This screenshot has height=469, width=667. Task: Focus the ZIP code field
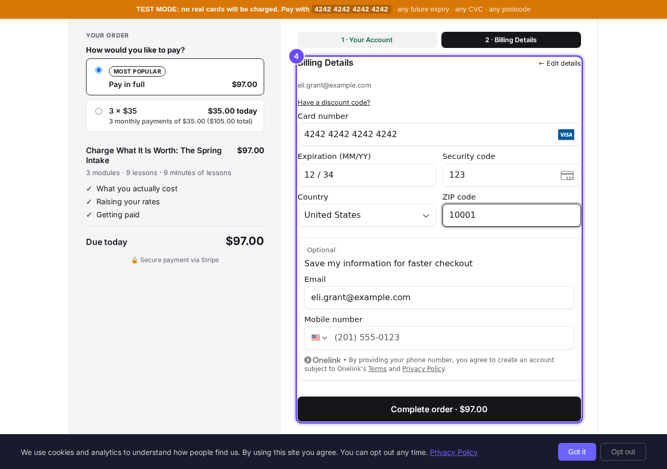pos(512,215)
